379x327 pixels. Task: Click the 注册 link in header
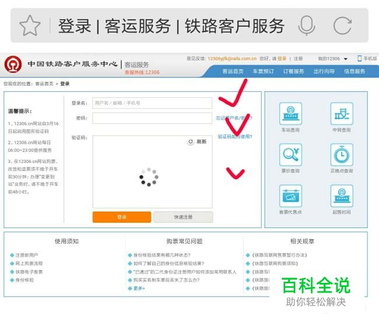tap(299, 59)
